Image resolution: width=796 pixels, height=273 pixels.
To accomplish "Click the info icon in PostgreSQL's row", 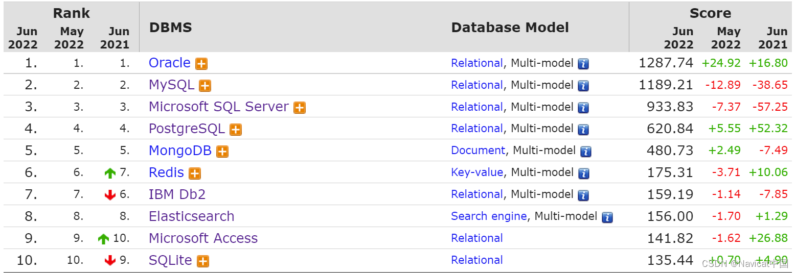I will 583,130.
